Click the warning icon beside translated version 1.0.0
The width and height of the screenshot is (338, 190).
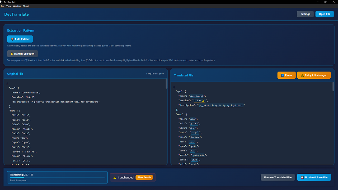[203, 101]
